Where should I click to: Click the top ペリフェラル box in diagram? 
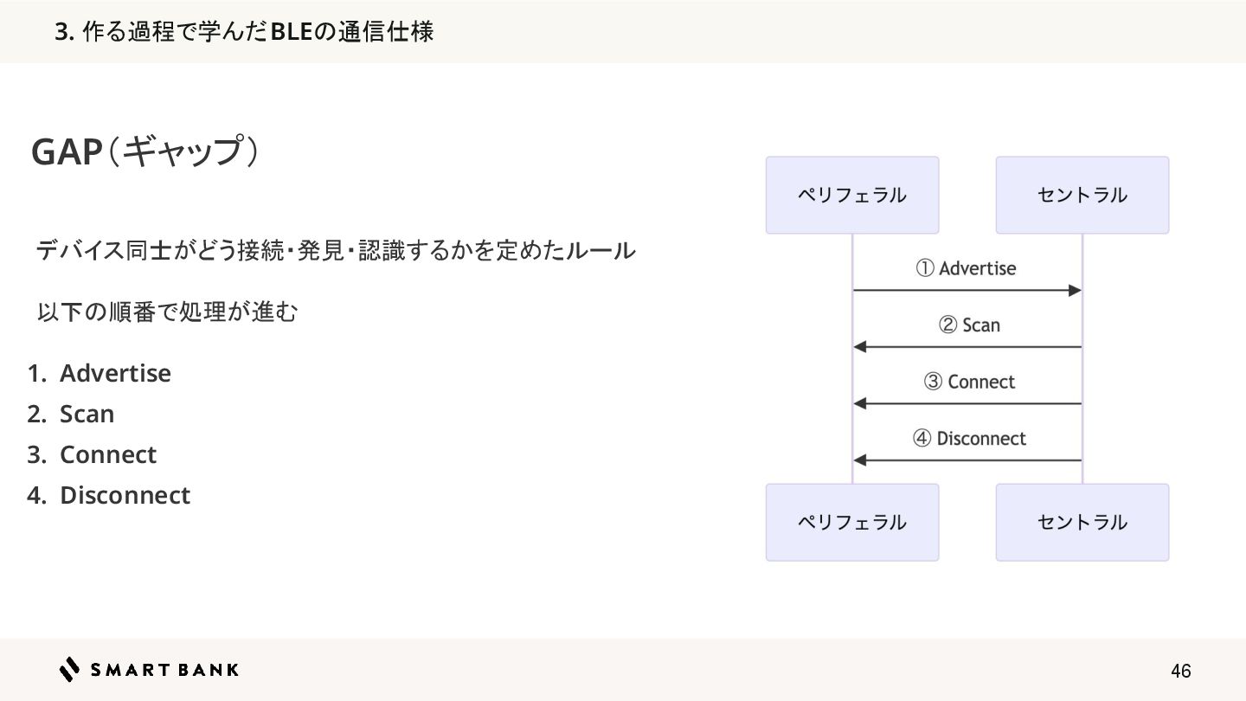tap(851, 195)
